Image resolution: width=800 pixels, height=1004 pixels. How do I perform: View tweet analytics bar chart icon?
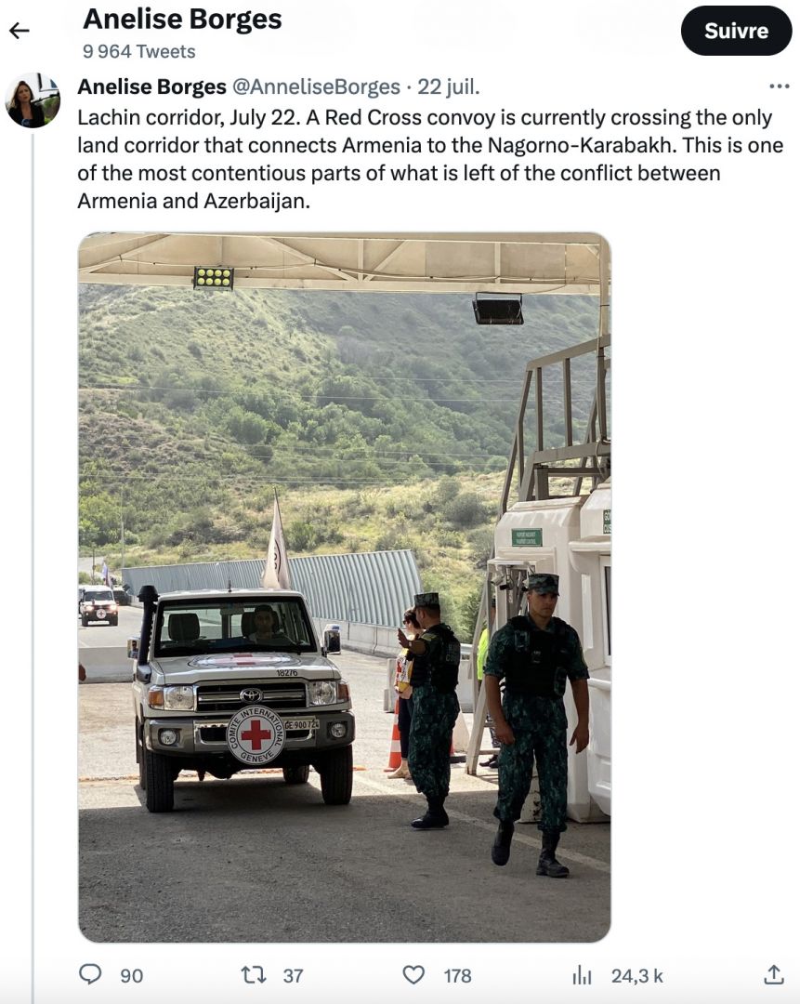[582, 975]
